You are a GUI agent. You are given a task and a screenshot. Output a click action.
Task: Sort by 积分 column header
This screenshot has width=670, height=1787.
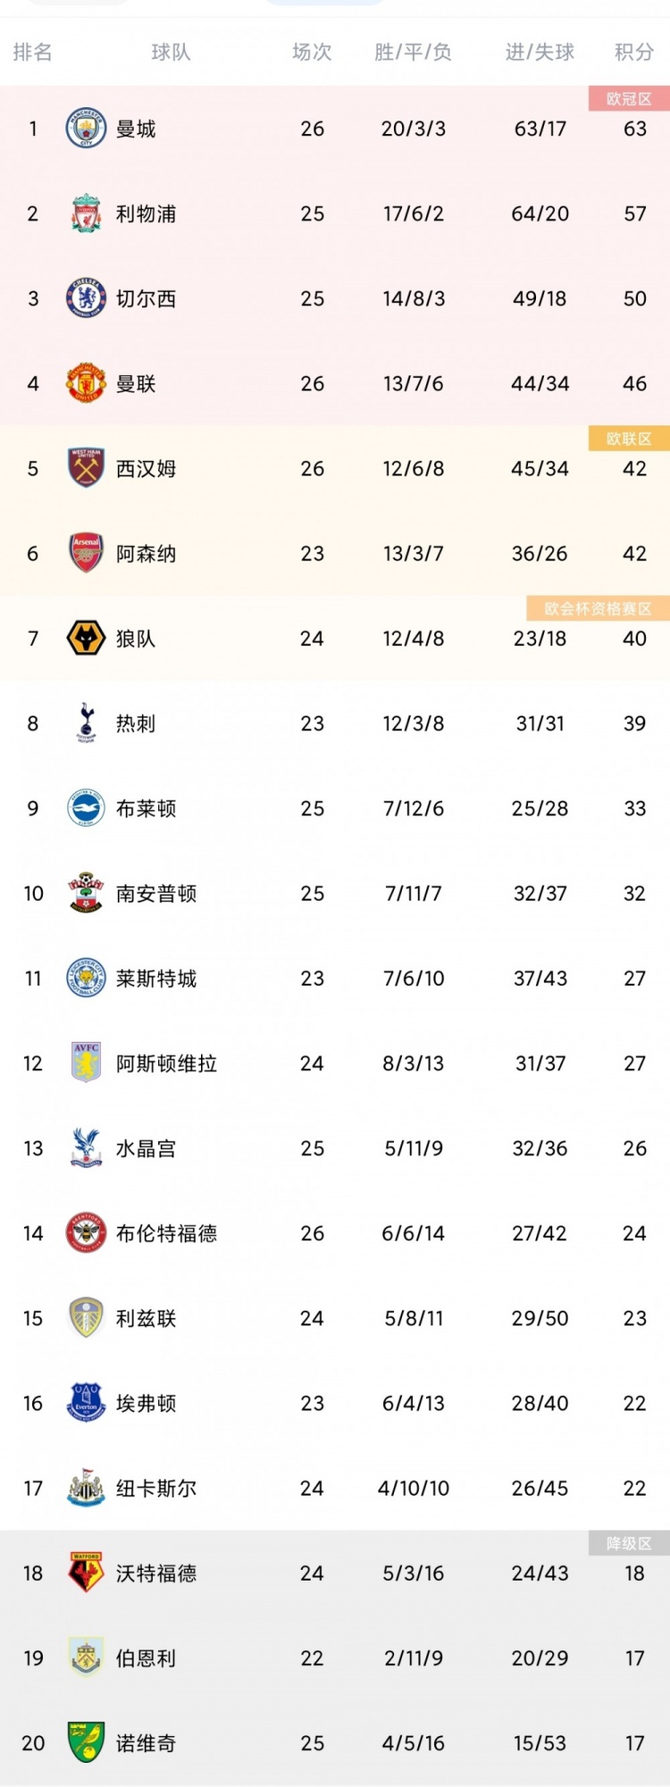coord(634,52)
